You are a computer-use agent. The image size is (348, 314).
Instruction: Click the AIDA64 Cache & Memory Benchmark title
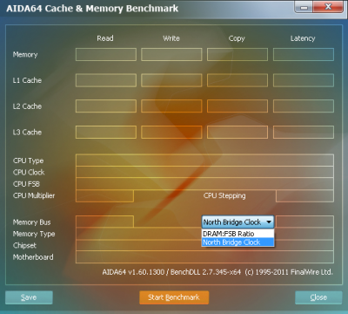tap(92, 9)
